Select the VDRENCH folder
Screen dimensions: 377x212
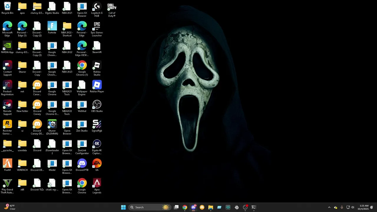(22, 165)
